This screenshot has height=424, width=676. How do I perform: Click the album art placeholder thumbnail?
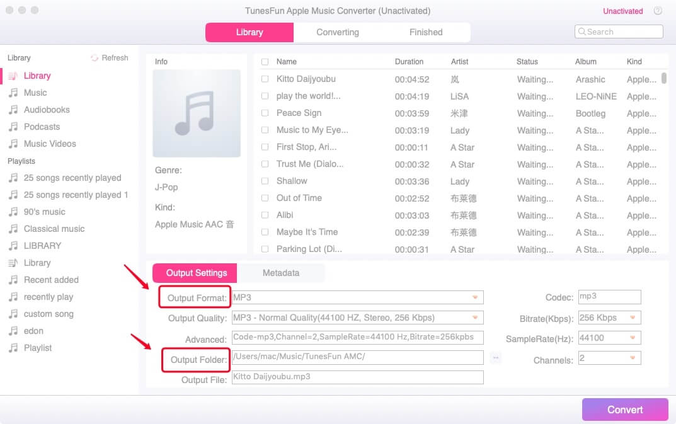pos(197,113)
